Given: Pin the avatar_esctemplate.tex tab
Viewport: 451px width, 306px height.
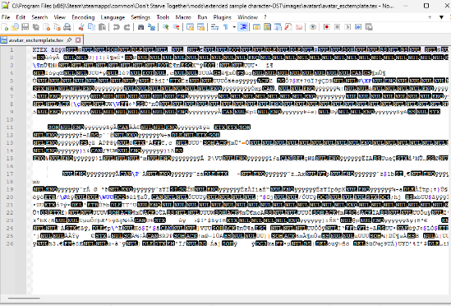Looking at the screenshot, I should tap(69, 40).
